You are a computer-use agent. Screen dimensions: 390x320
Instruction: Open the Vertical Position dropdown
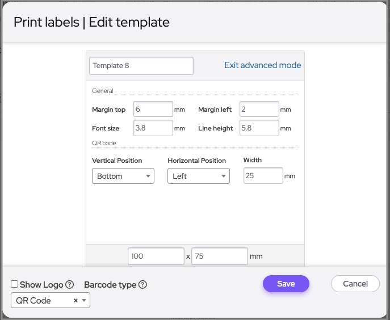(x=123, y=176)
